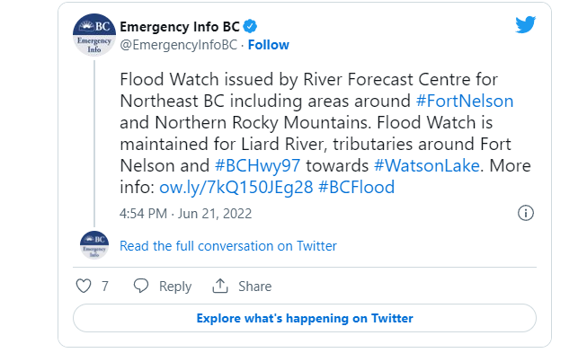The height and width of the screenshot is (353, 587).
Task: Open the Emergency Info BC profile avatar
Action: (x=94, y=35)
